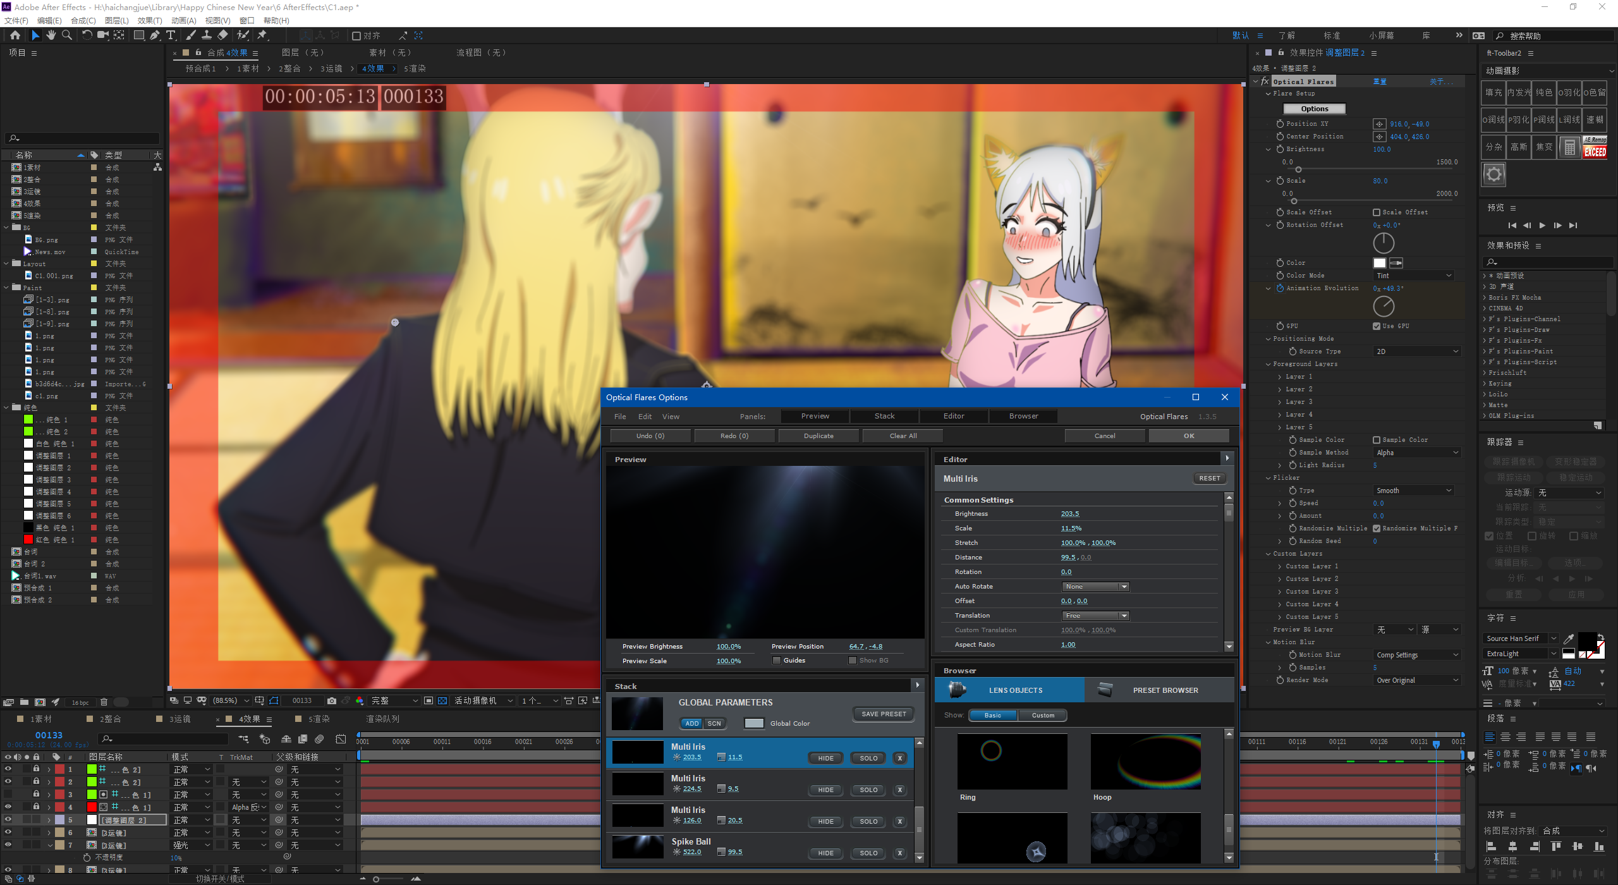Enable the Scale Offset checkbox

click(x=1377, y=212)
